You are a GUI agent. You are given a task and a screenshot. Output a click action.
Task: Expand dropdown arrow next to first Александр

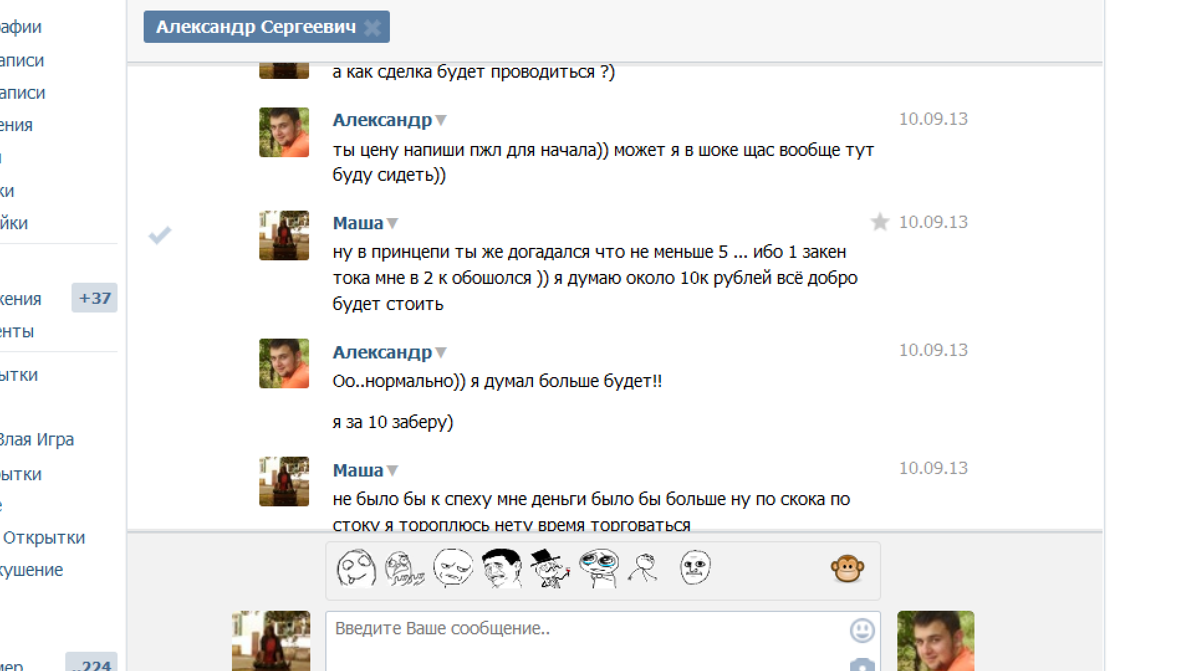click(441, 120)
